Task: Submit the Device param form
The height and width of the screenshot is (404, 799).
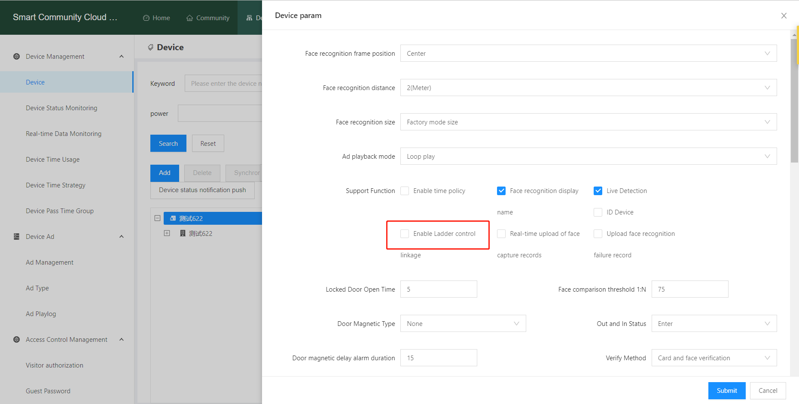Action: click(x=726, y=390)
